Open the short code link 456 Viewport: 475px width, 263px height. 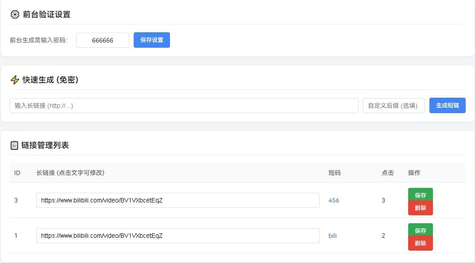pos(334,200)
